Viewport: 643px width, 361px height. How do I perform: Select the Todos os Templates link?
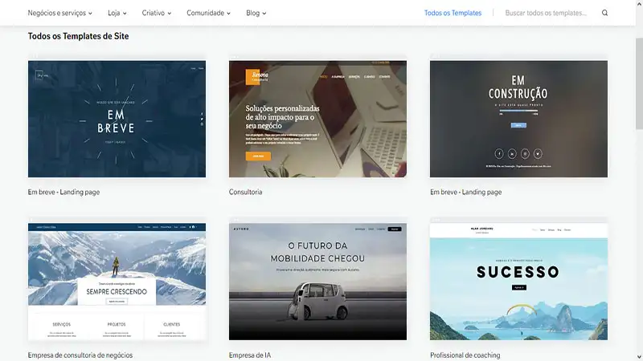(453, 13)
